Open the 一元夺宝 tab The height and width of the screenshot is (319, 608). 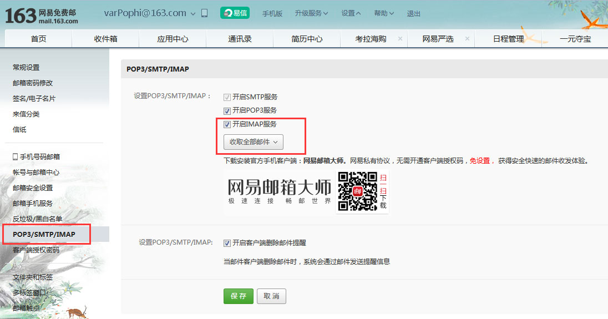coord(575,39)
